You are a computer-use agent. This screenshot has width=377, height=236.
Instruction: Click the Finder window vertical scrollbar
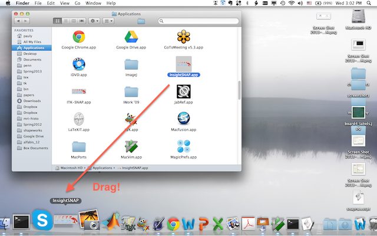239,90
